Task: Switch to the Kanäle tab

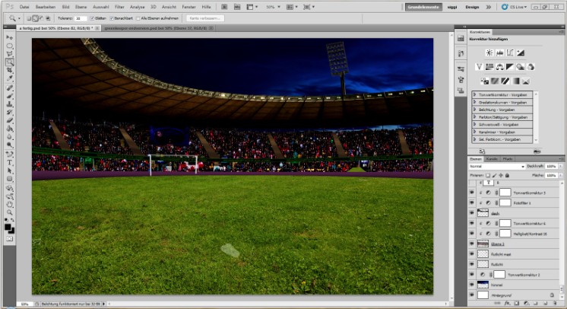Action: tap(492, 158)
